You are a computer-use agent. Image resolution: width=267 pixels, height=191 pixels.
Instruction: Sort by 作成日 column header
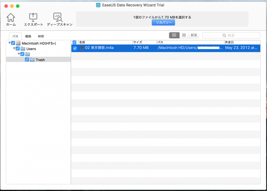[x=242, y=42]
